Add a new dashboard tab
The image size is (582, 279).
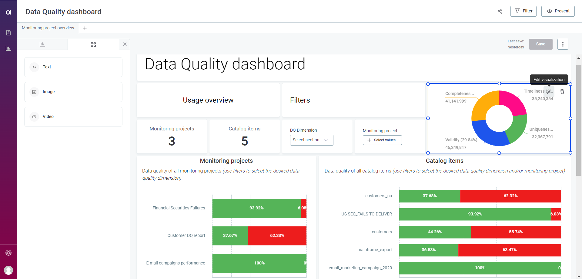click(85, 28)
